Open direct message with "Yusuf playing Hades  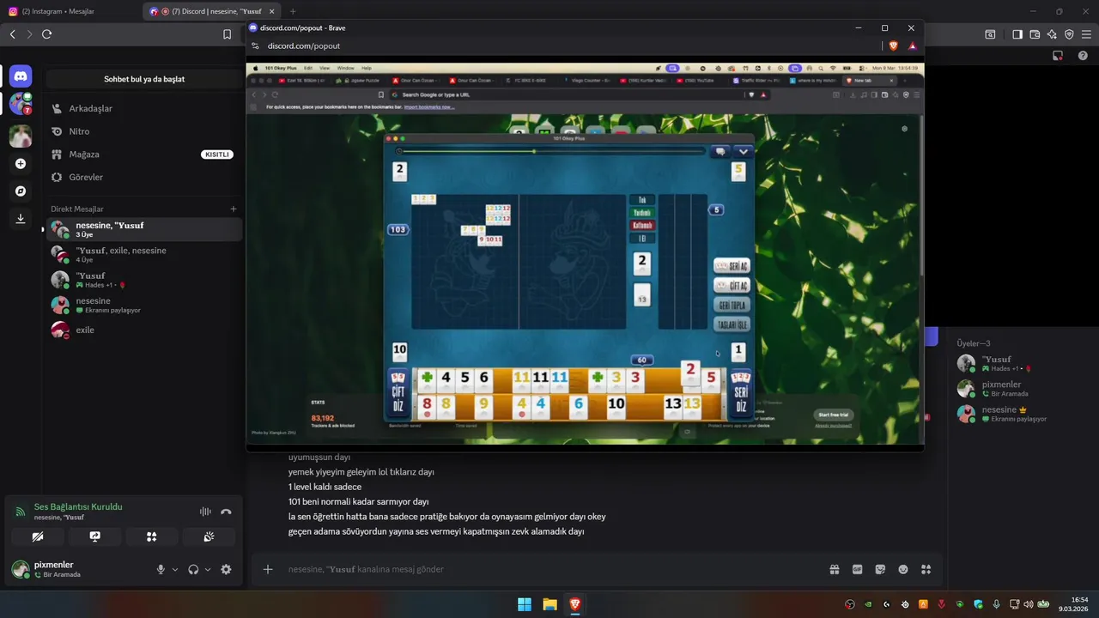click(143, 280)
